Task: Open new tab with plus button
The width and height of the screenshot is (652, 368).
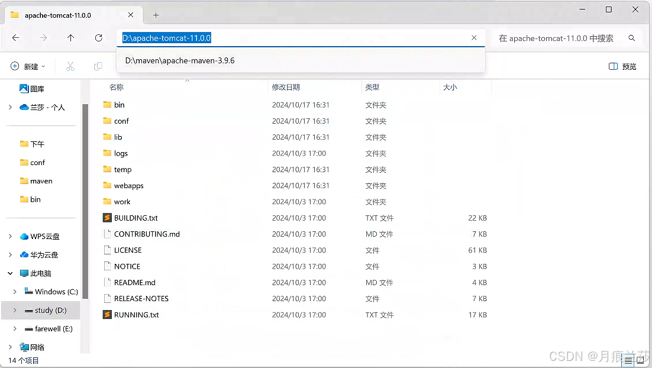Action: pyautogui.click(x=156, y=15)
